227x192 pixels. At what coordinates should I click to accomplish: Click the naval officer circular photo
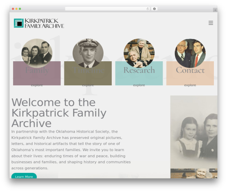pos(88,53)
